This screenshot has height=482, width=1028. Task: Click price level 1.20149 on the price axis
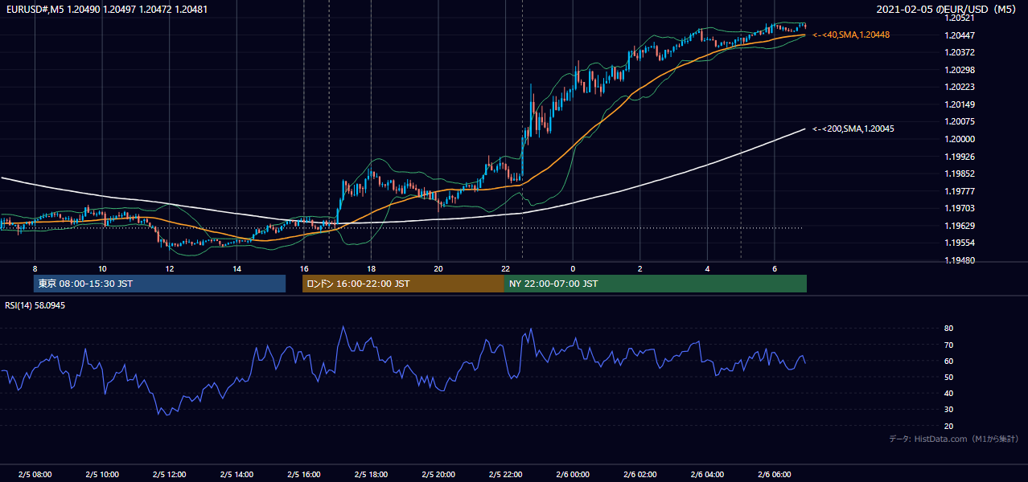[x=960, y=104]
